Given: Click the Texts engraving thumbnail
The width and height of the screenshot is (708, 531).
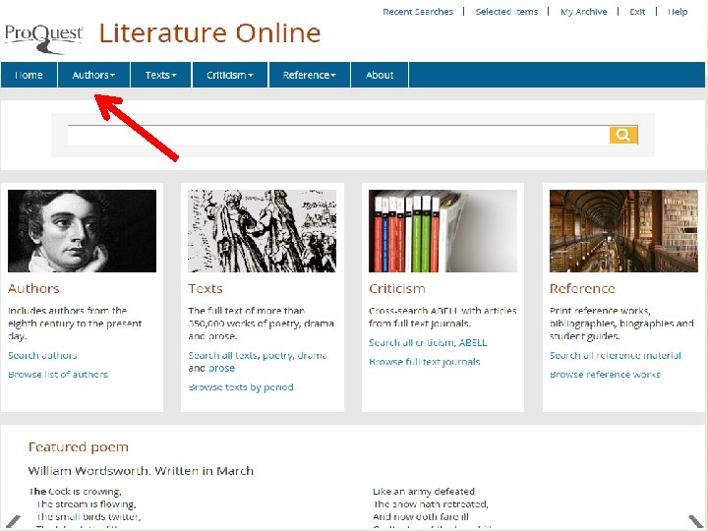Looking at the screenshot, I should pos(262,231).
